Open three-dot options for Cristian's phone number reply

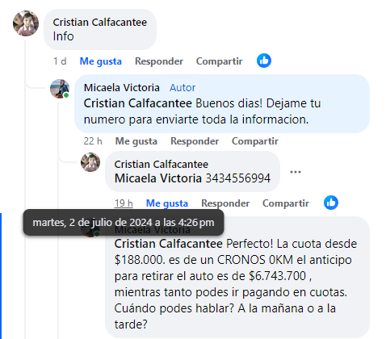(x=296, y=172)
